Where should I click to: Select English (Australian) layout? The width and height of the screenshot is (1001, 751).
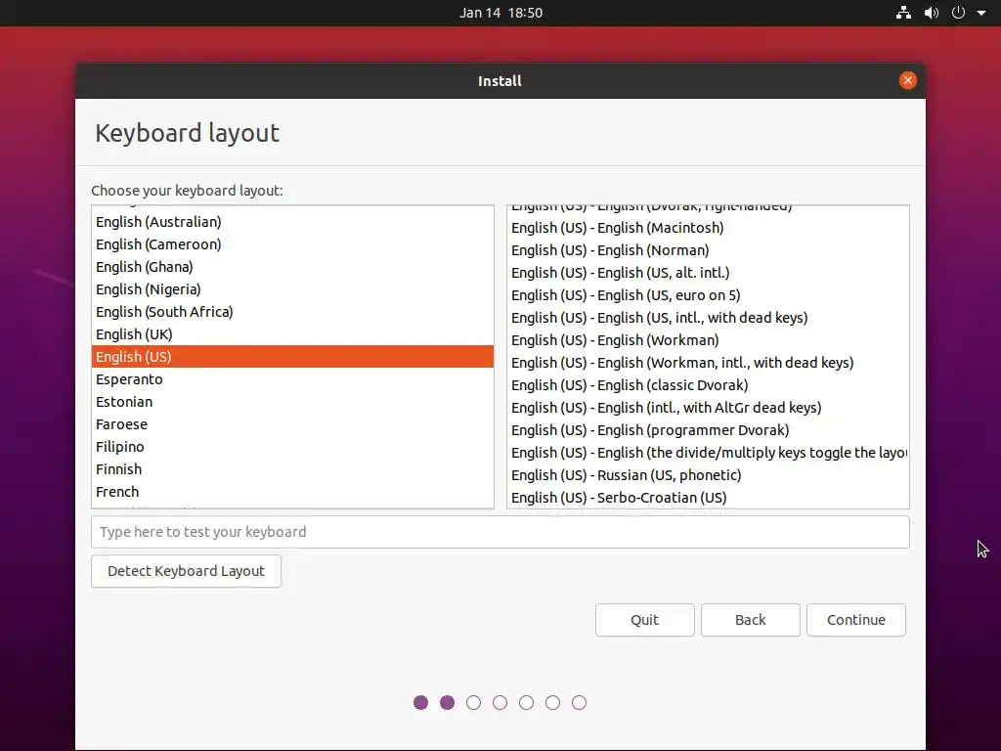click(292, 222)
